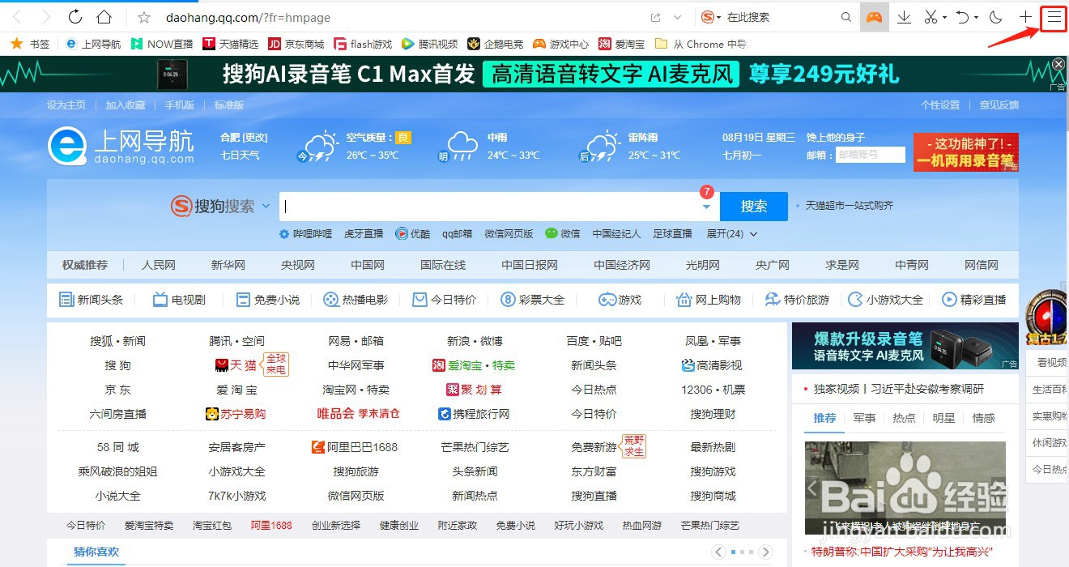
Task: Click the new tab plus icon
Action: 1024,17
